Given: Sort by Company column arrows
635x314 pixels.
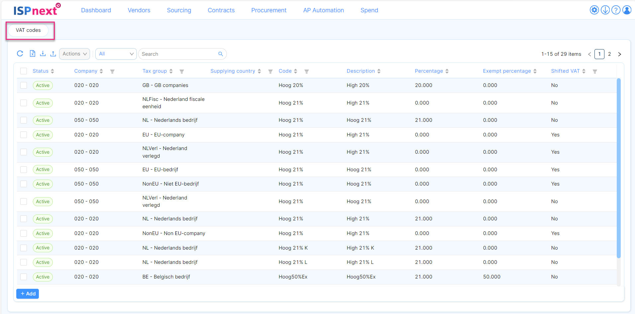Looking at the screenshot, I should pos(101,71).
